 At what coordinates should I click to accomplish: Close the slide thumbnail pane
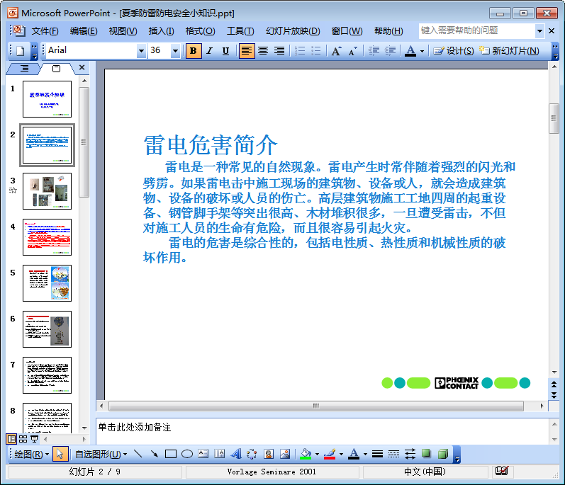[82, 67]
